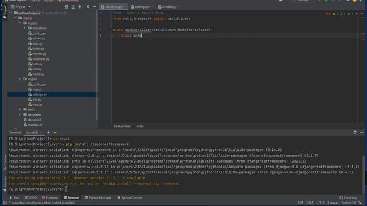
Task: Toggle tool window bars icon in status bar corner
Action: pyautogui.click(x=5, y=203)
